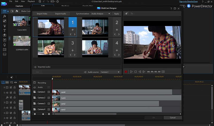Click the plug-ins puzzle icon
Viewport: 214px width, 126px height.
coord(17,11)
